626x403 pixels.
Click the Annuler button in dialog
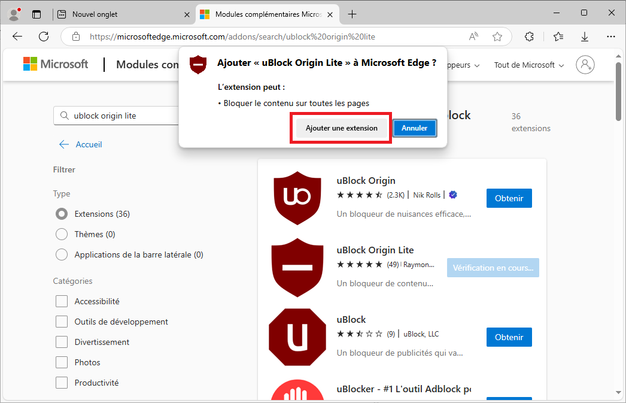(x=414, y=128)
